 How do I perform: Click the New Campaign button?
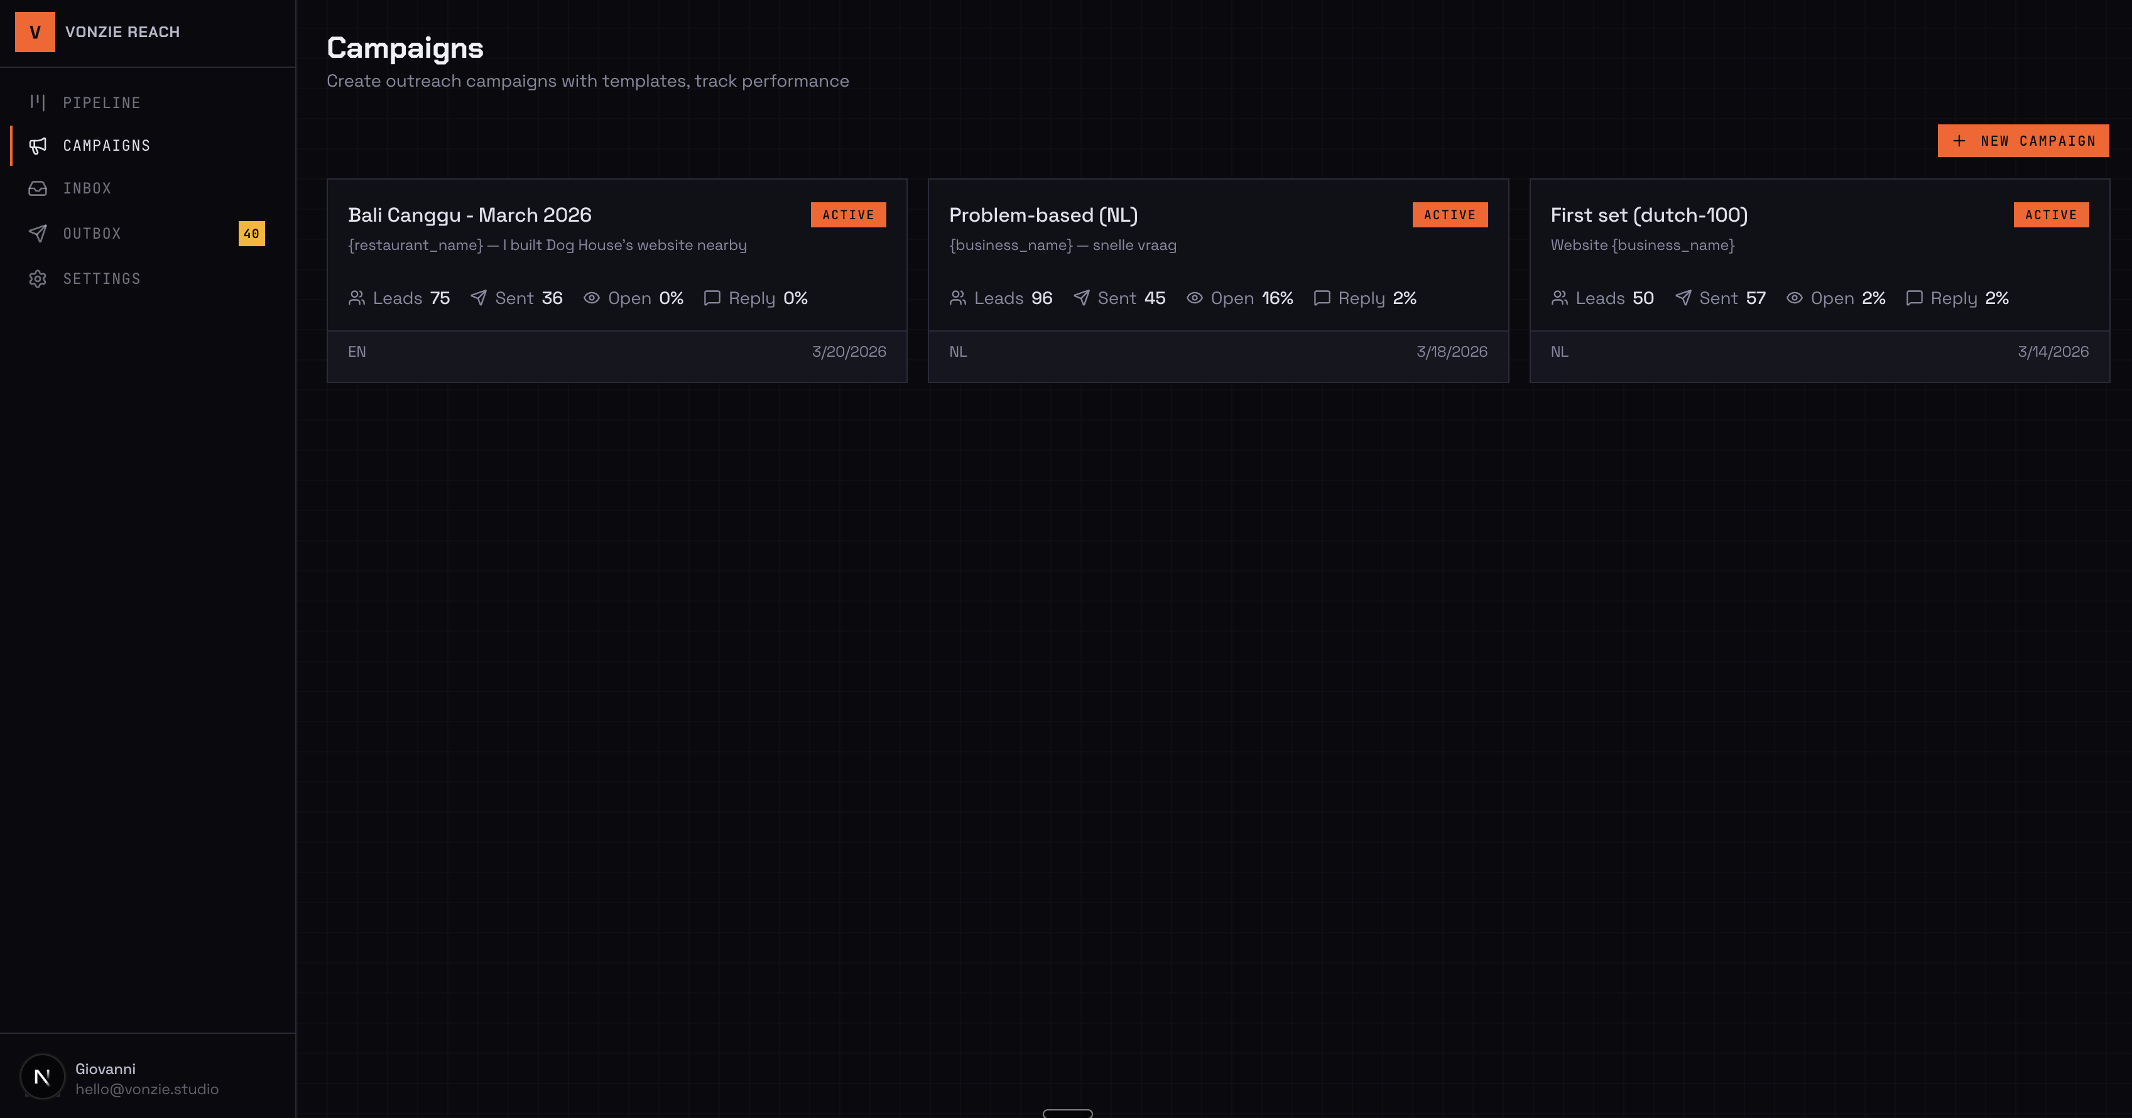pos(2023,140)
